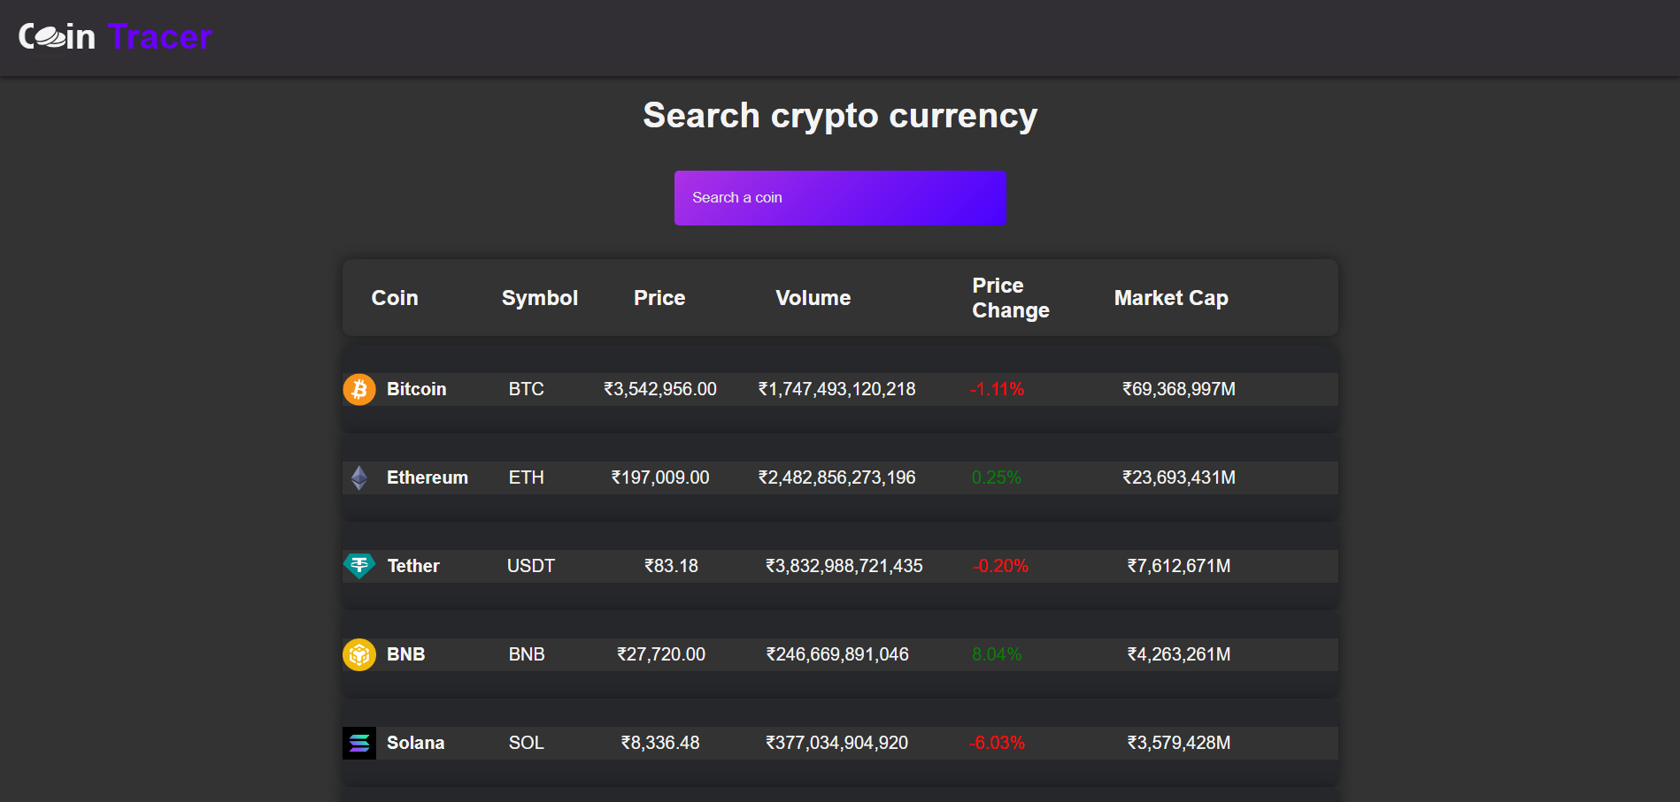Click Solana market cap ₹3,579,428M

point(1179,743)
